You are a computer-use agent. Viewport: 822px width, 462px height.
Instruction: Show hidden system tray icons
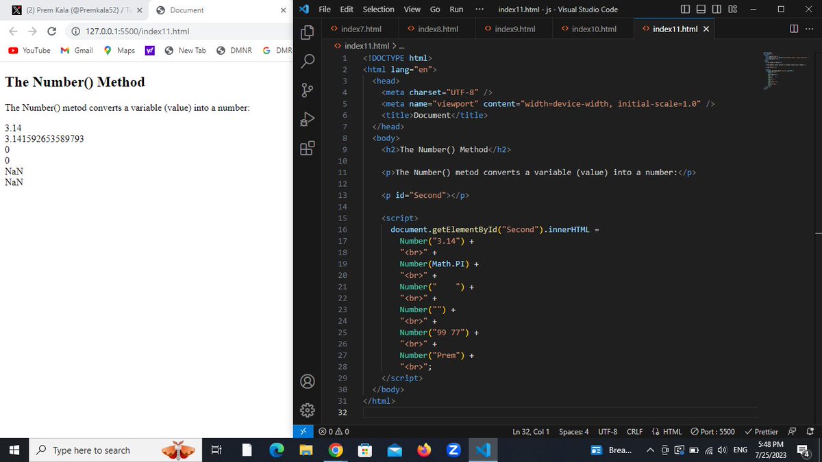coord(649,450)
